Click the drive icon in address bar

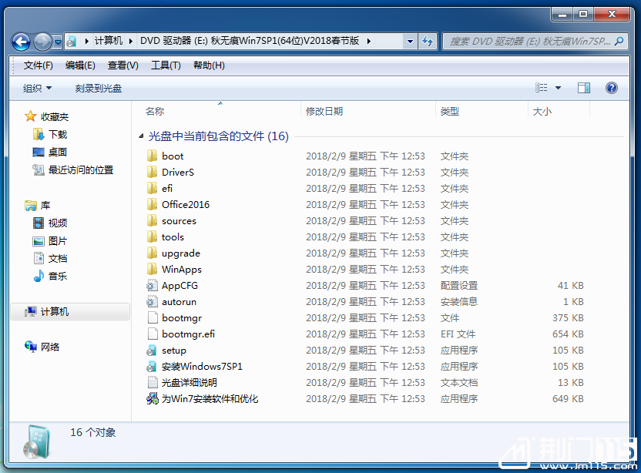click(72, 42)
